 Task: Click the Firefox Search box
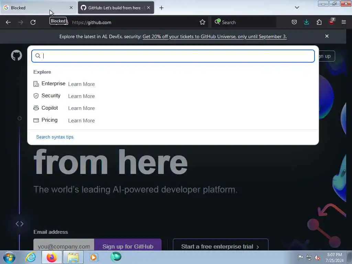point(244,22)
